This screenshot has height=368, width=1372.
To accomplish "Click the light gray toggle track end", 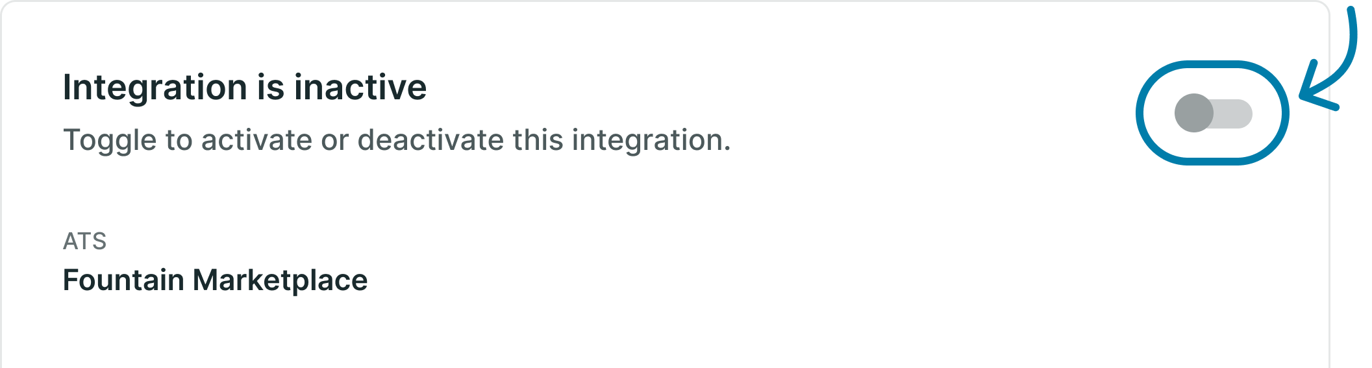I will tap(1237, 114).
